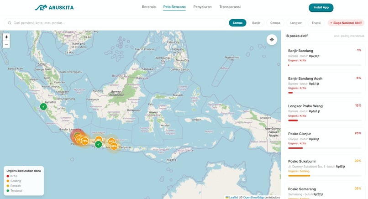Open the 75% orange map marker
The height and width of the screenshot is (199, 368).
85,141
